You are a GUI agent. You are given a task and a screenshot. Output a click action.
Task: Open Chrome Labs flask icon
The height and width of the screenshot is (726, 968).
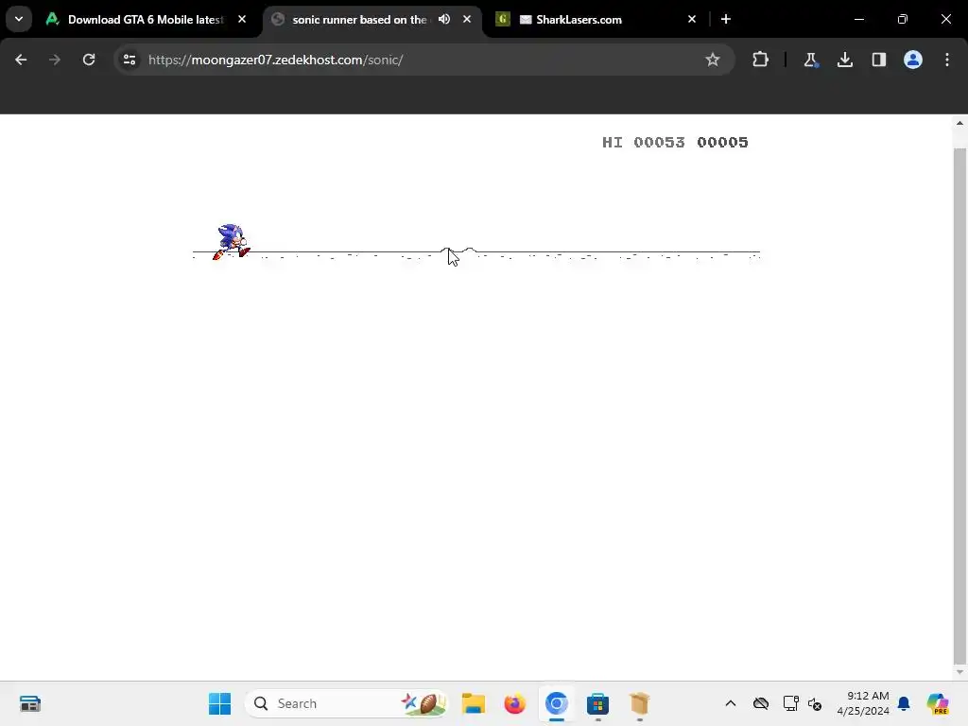pos(810,60)
